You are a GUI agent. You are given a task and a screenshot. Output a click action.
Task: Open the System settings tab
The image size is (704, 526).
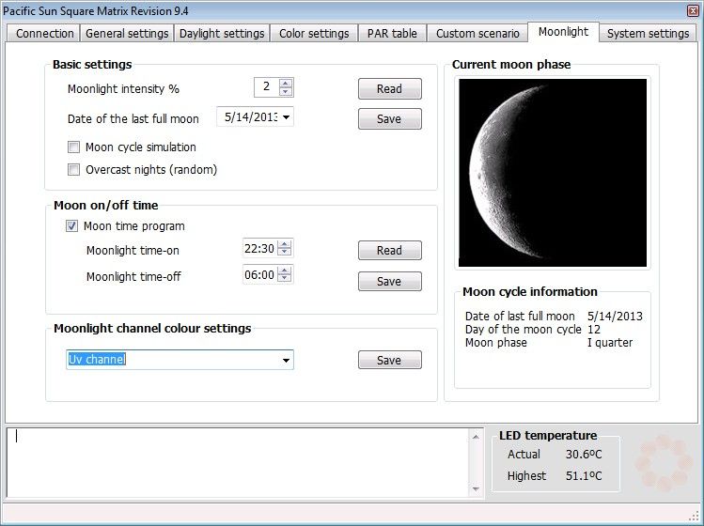click(x=648, y=34)
